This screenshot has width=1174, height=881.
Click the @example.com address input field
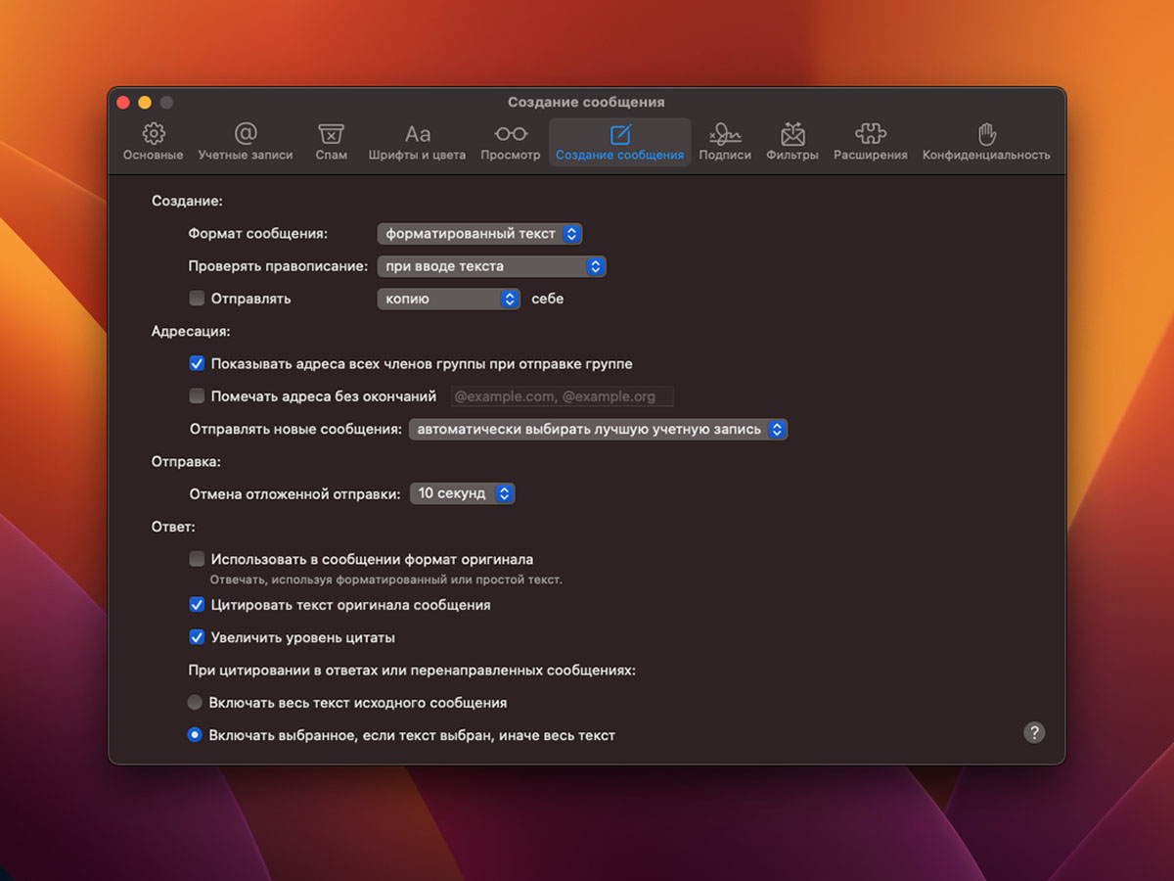pyautogui.click(x=562, y=396)
